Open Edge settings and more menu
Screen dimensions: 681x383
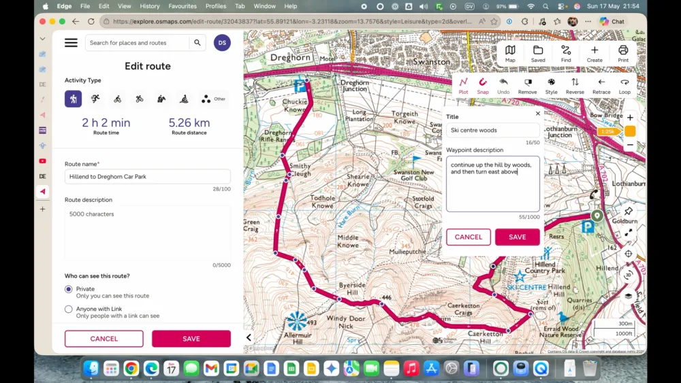point(588,21)
